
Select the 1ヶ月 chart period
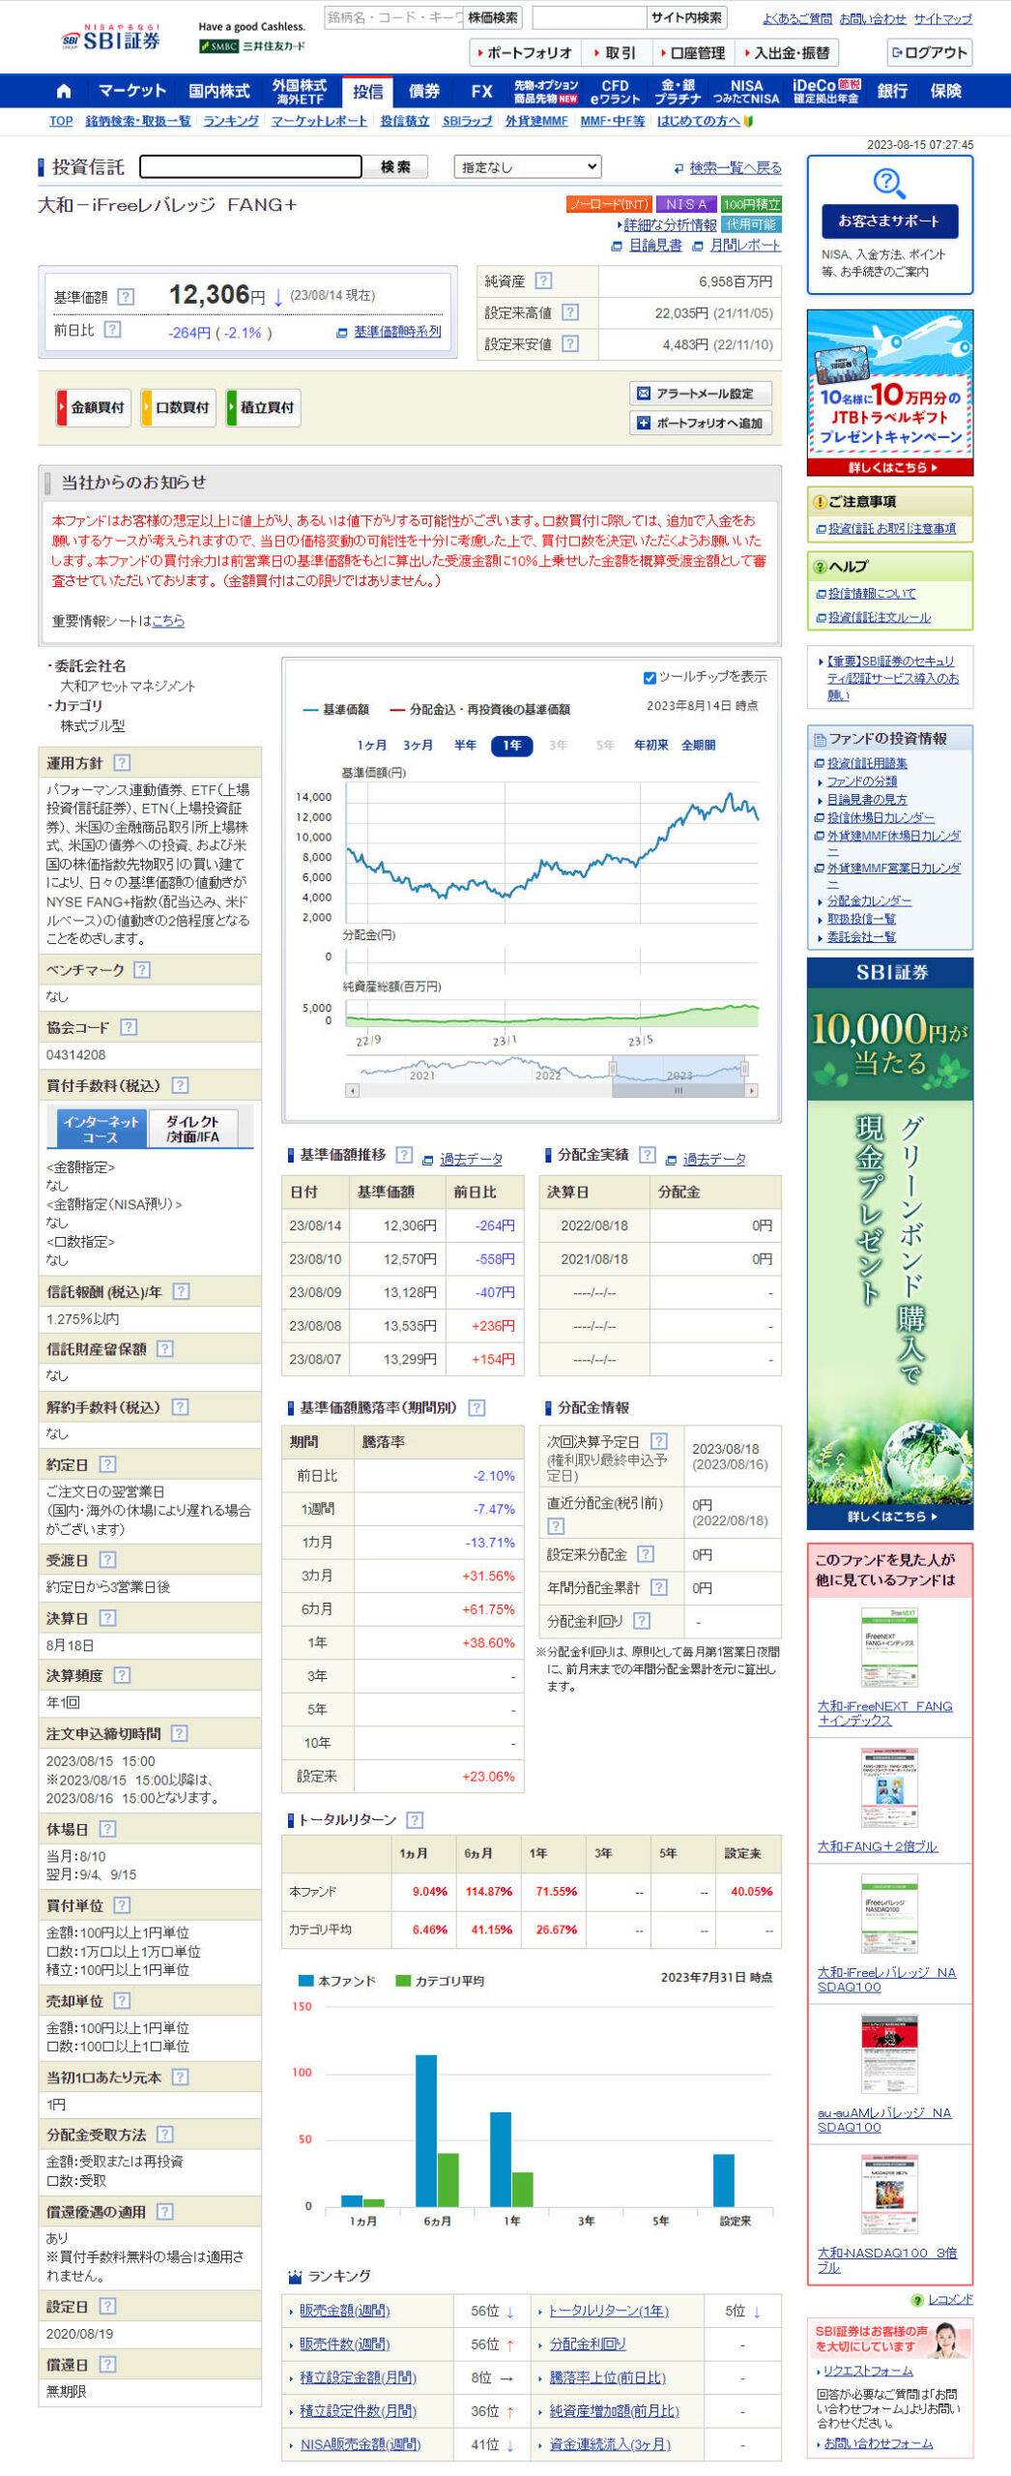(371, 745)
